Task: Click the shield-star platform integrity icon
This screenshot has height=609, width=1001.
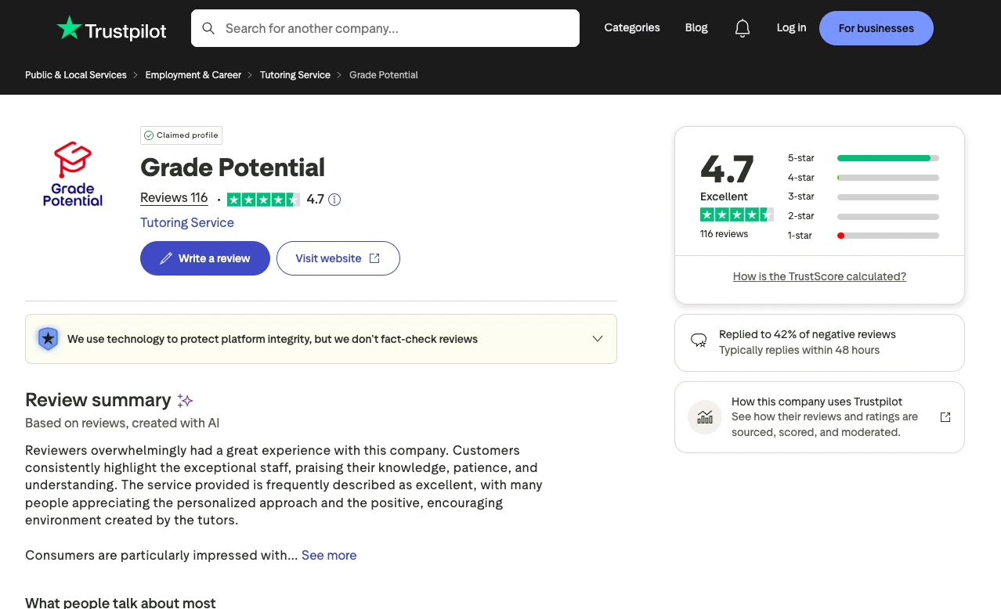Action: pyautogui.click(x=48, y=338)
